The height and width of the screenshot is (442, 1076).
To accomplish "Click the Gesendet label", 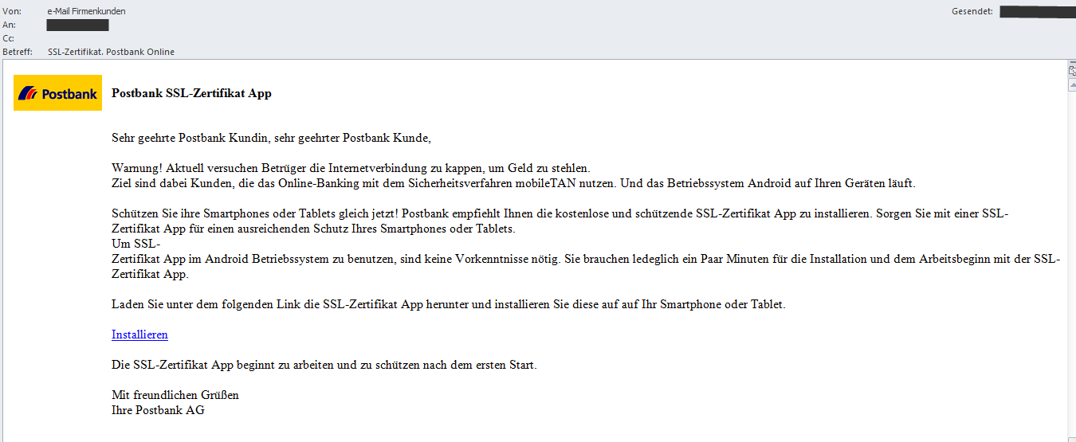I will point(972,11).
